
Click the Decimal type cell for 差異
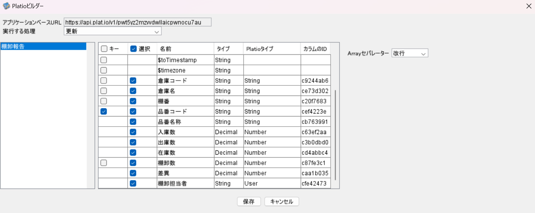(228, 173)
